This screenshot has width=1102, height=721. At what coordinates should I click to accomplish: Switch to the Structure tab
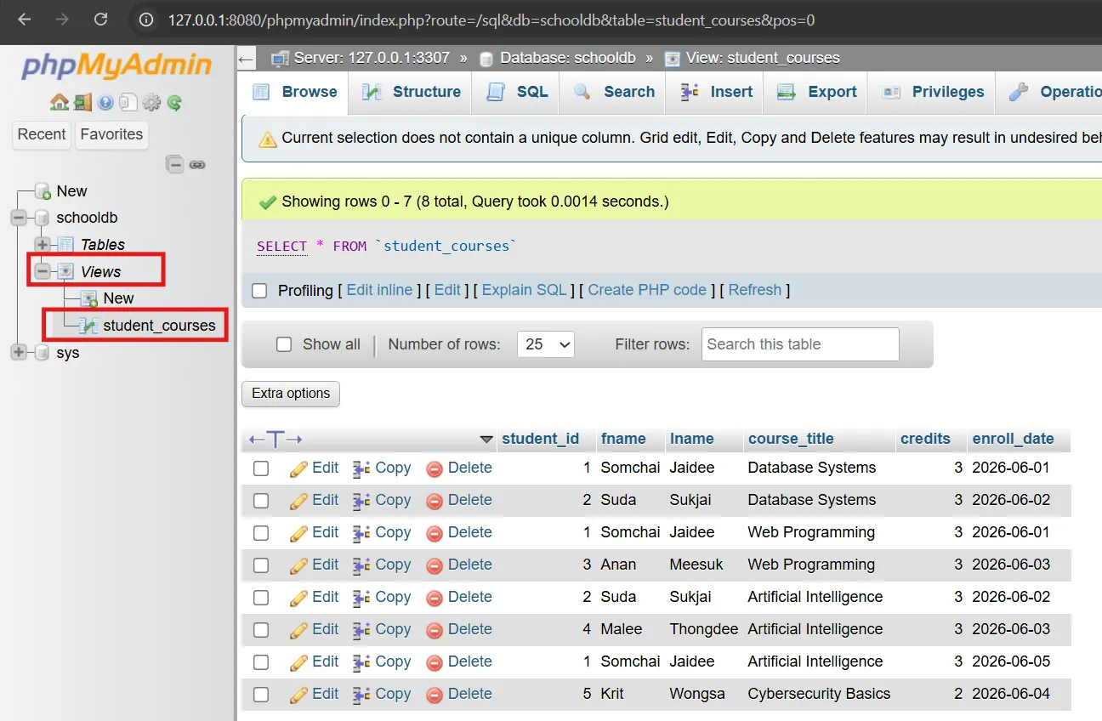click(411, 93)
